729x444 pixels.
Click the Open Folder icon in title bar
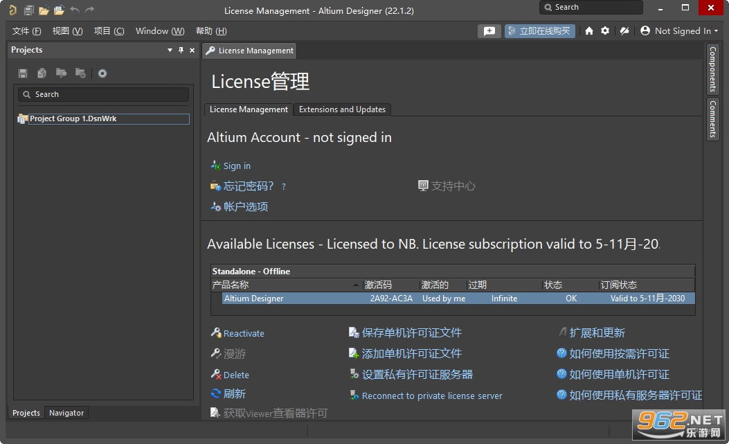pyautogui.click(x=44, y=10)
